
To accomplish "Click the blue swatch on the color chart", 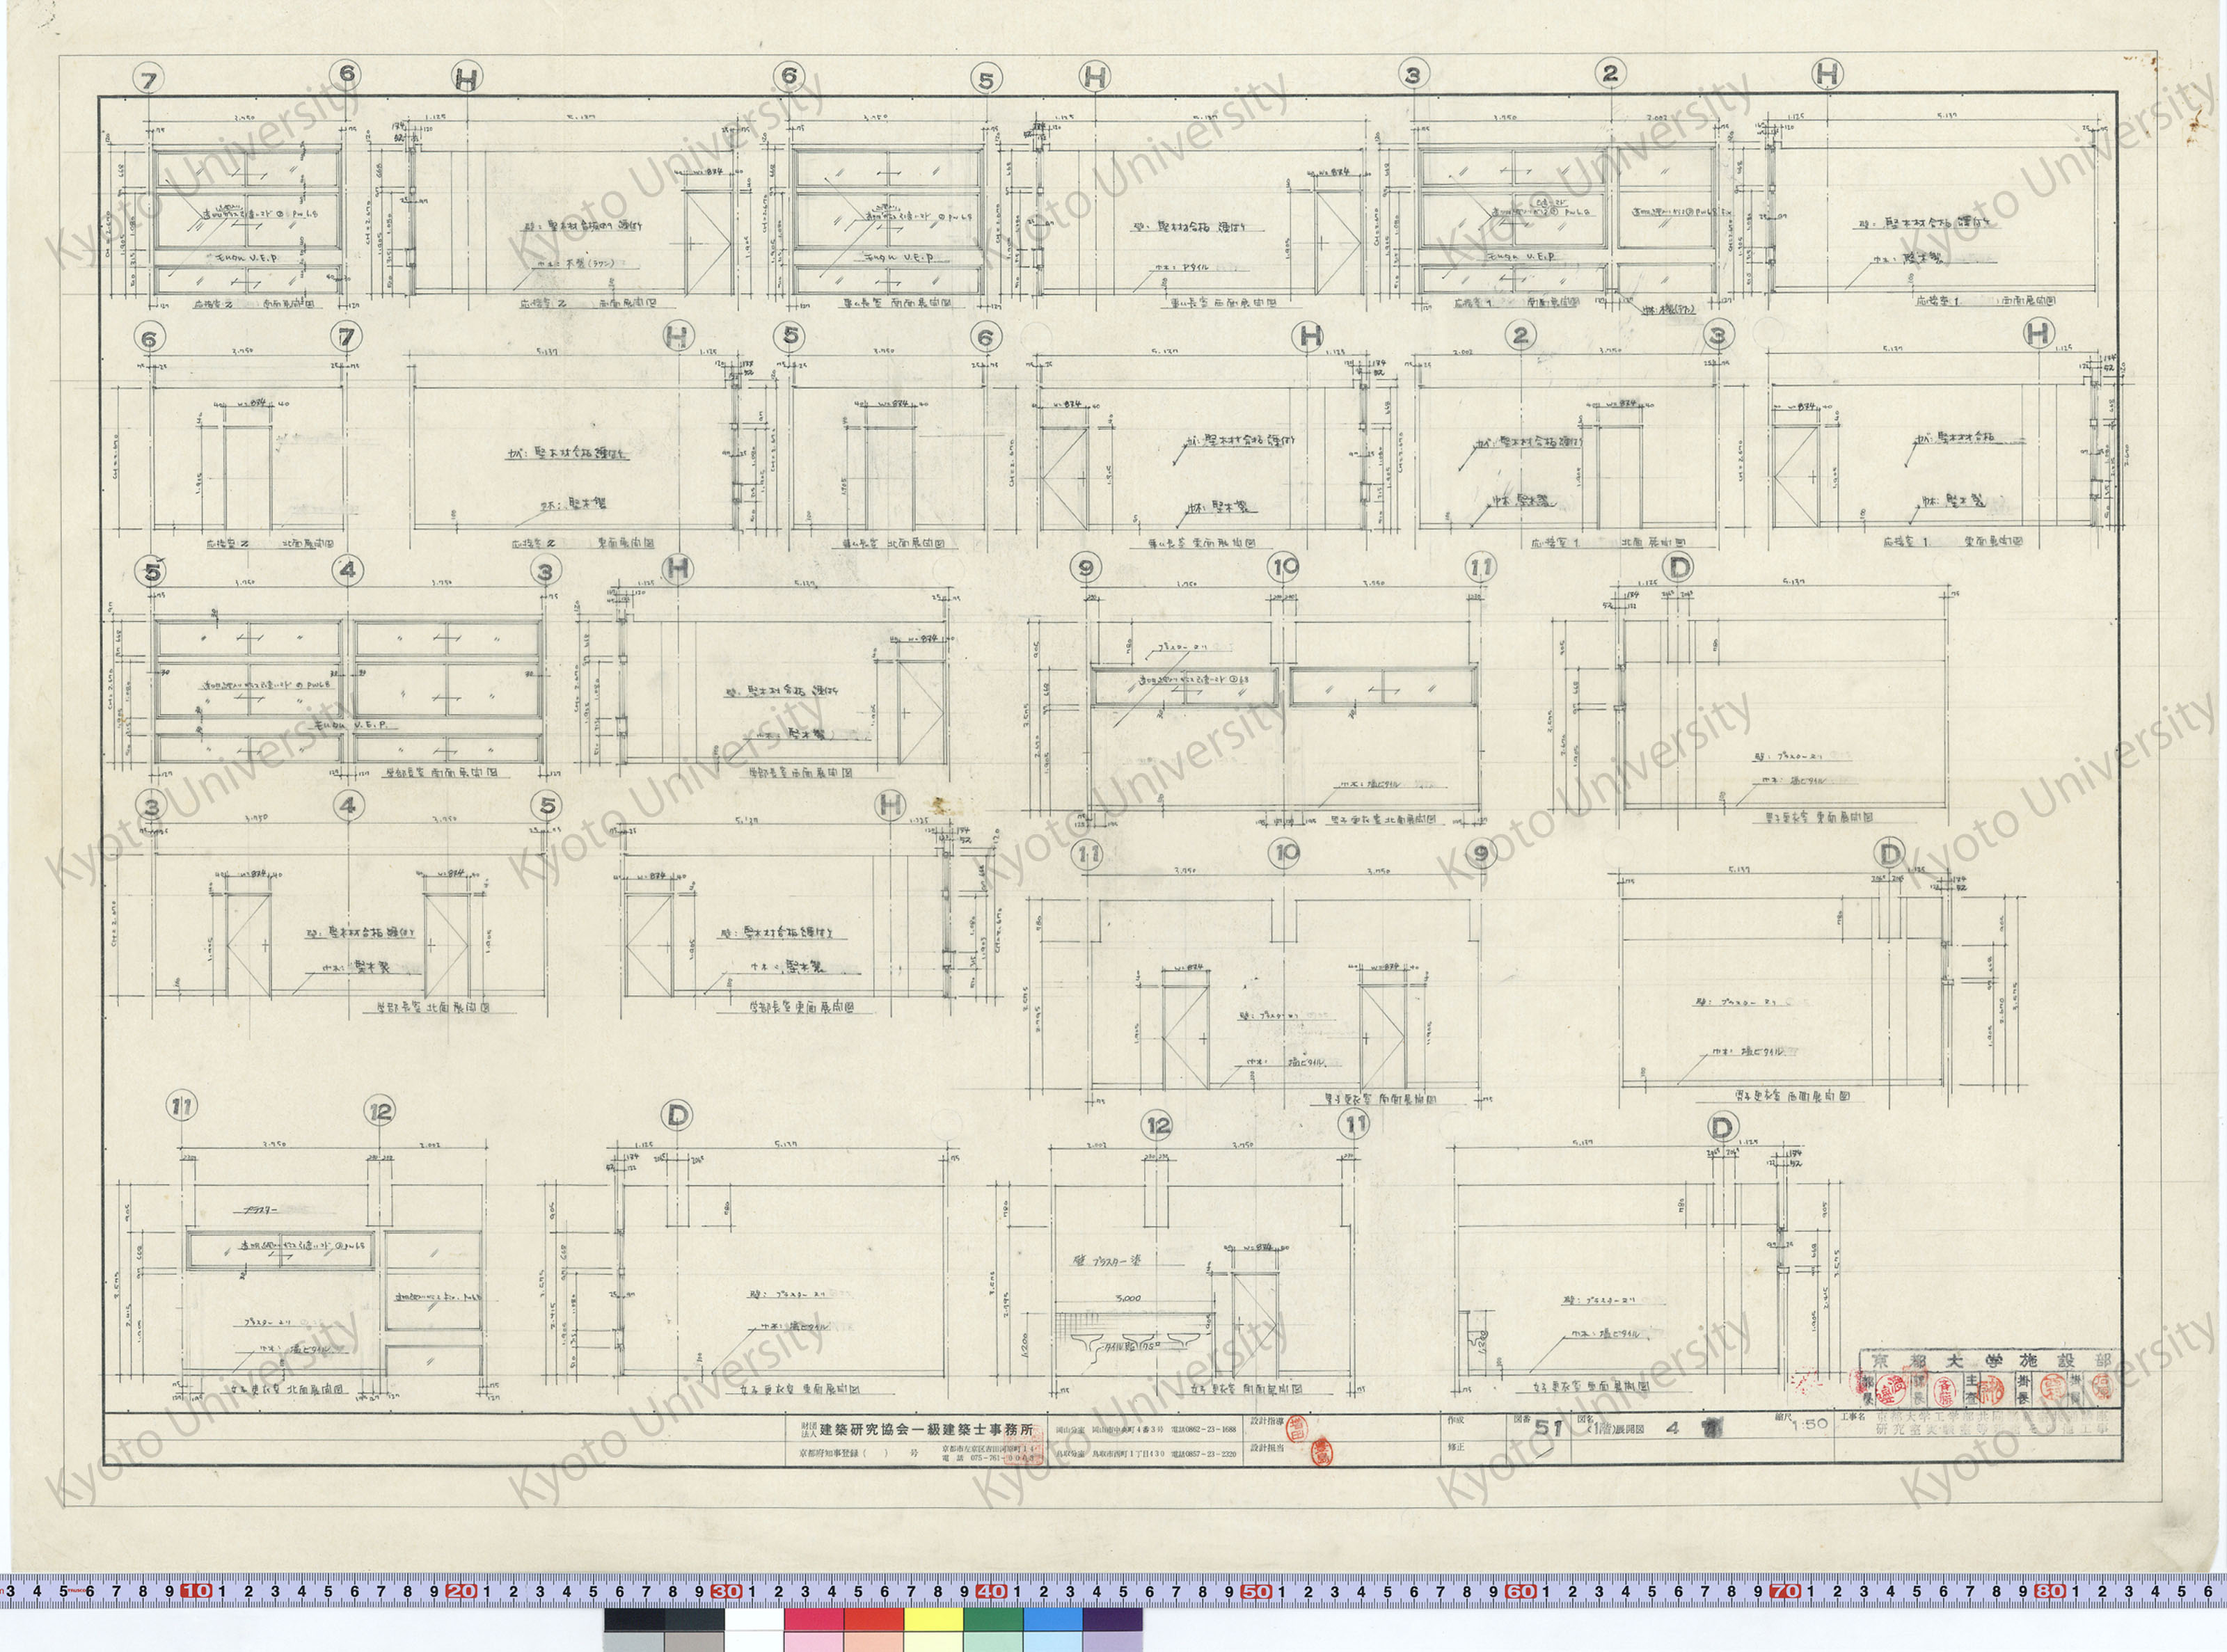I will pos(1053,1619).
